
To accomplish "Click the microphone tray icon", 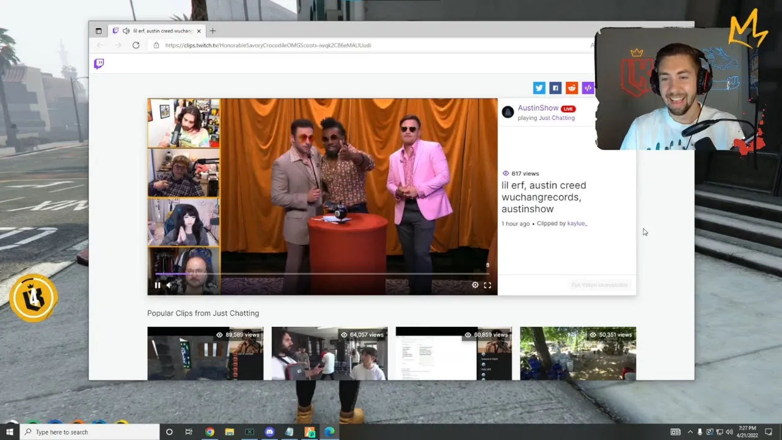I will coord(700,432).
